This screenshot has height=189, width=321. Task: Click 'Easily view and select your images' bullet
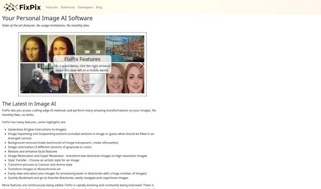(x=78, y=173)
